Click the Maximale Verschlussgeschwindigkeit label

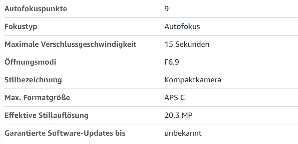(x=70, y=44)
